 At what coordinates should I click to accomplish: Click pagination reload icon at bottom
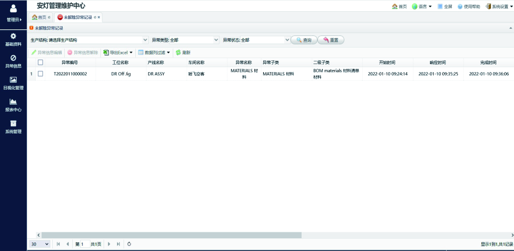tap(129, 244)
